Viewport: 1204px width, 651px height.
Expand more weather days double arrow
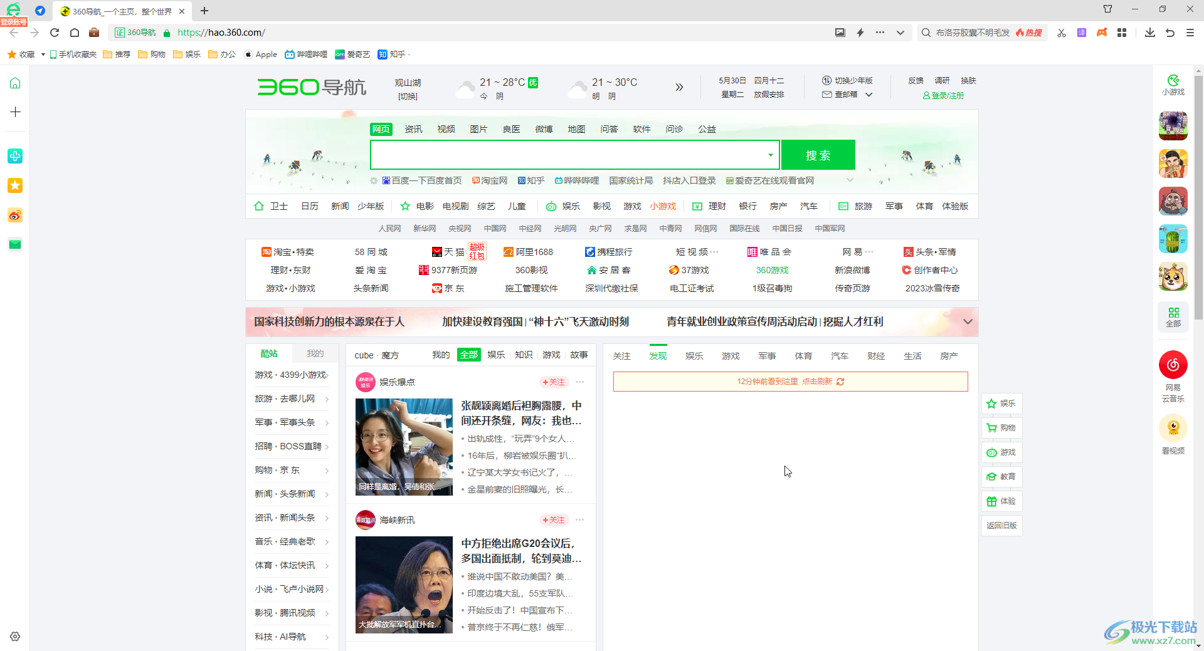(679, 87)
